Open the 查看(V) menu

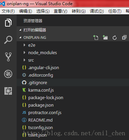[x=61, y=11]
